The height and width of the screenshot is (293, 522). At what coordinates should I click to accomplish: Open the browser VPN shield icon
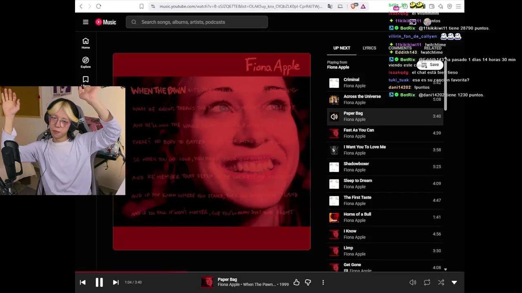tap(449, 6)
